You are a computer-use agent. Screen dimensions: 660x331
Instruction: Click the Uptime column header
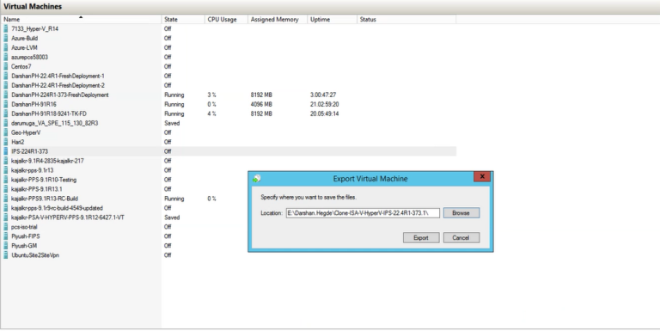point(332,20)
